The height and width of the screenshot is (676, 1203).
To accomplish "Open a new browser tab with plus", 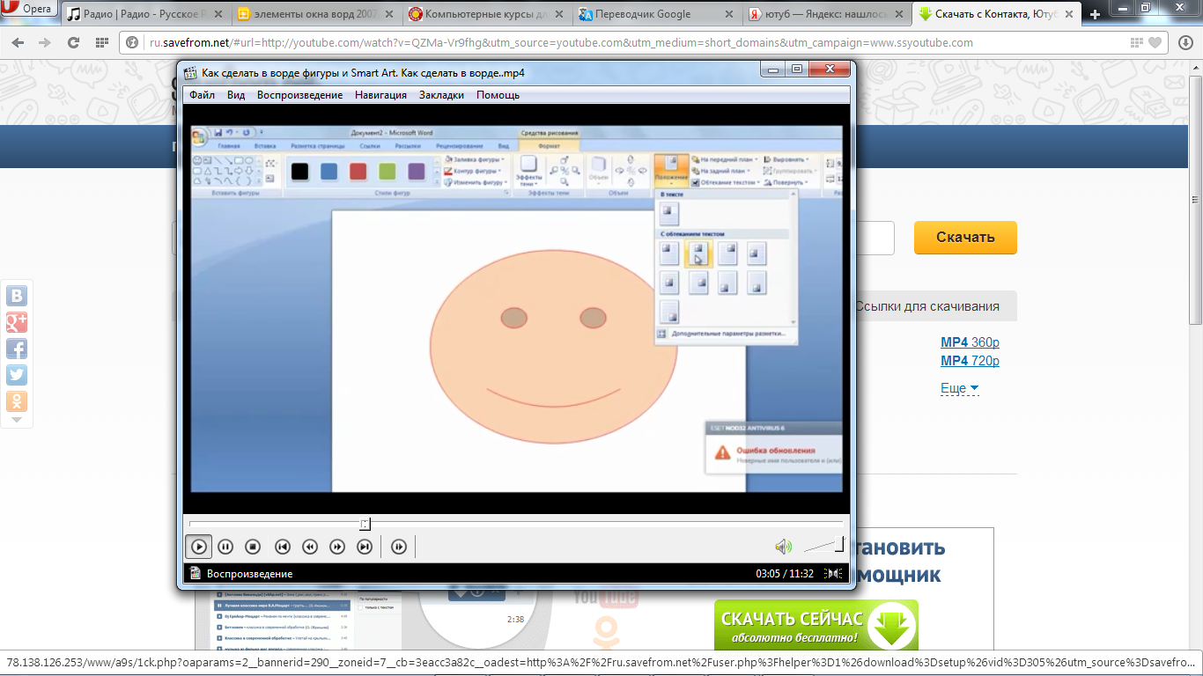I will (x=1095, y=15).
